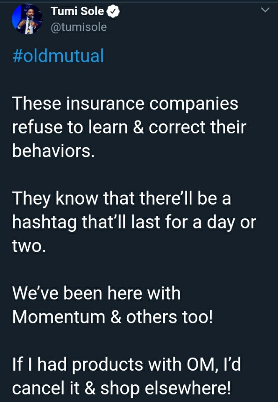Click the line 'If I had products with OM, I'd'
This screenshot has width=278, height=402.
(x=126, y=364)
